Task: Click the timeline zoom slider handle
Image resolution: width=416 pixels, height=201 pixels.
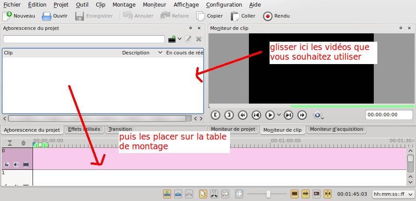Action: tap(268, 194)
